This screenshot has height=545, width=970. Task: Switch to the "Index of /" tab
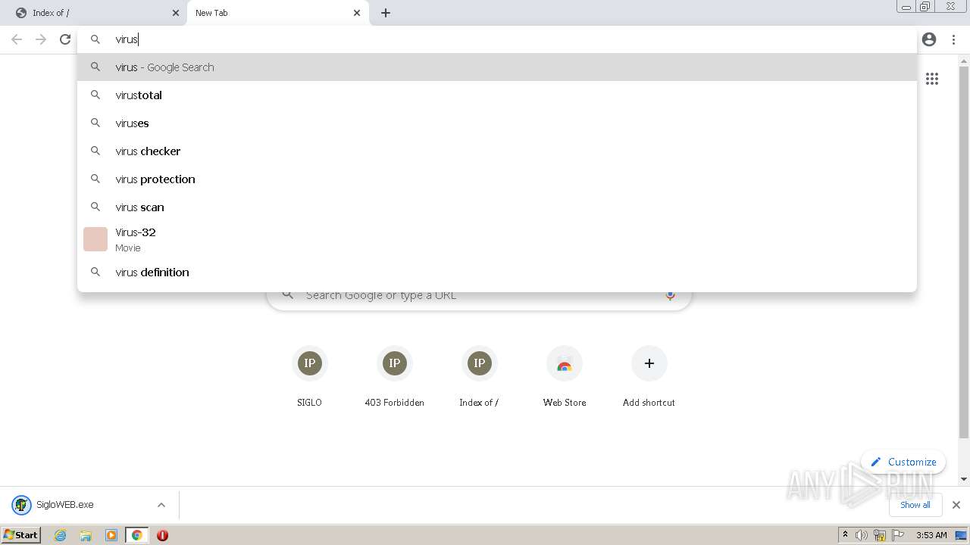point(94,13)
